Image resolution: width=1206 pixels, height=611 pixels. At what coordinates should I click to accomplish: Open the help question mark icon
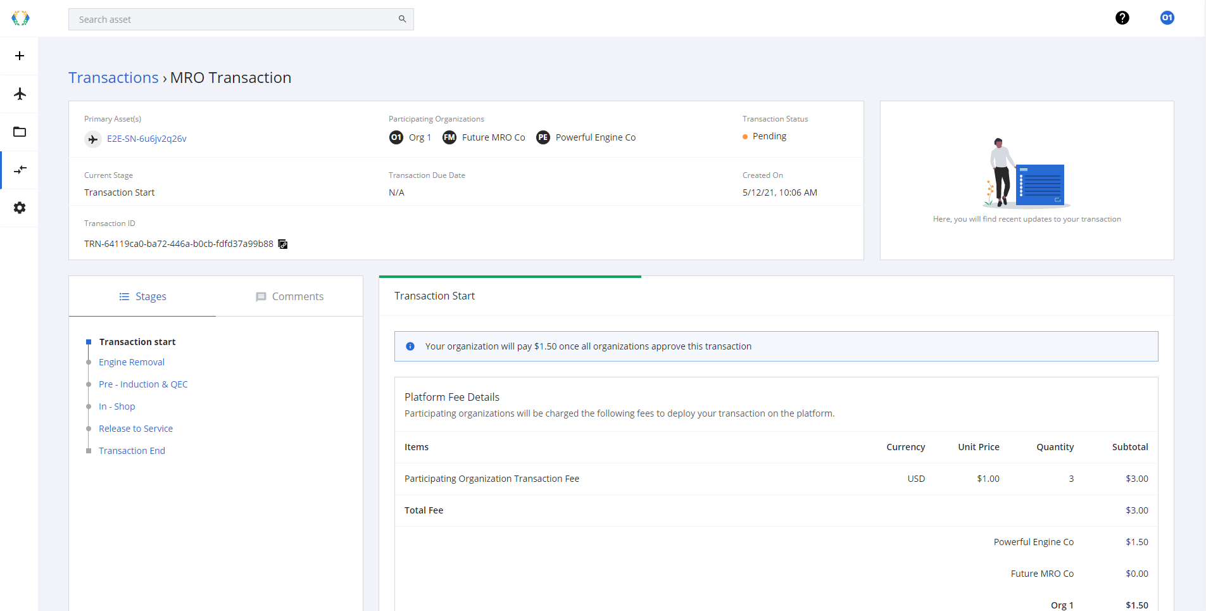1122,18
